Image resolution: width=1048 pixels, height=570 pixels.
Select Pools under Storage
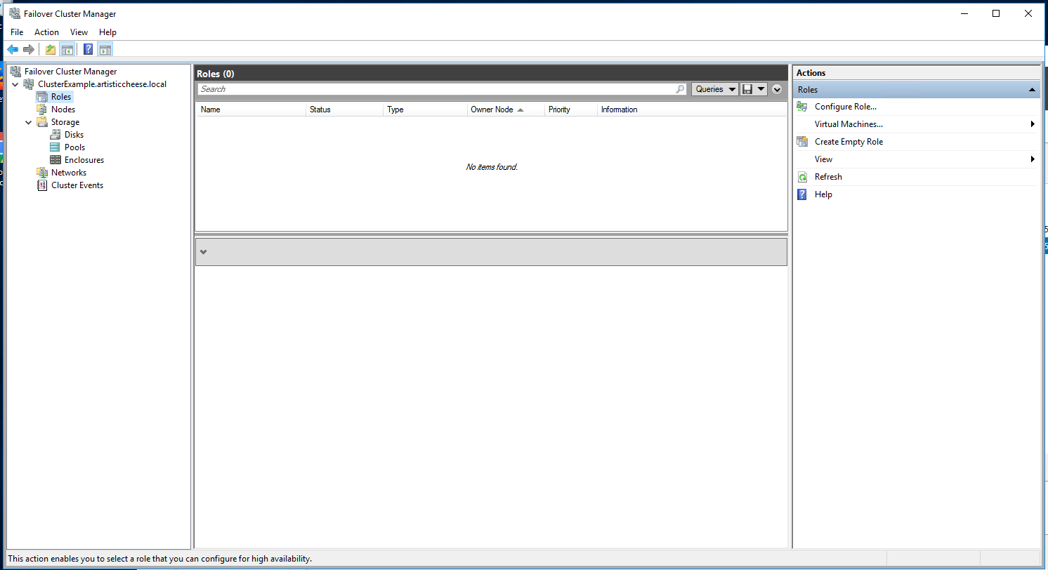pyautogui.click(x=74, y=147)
